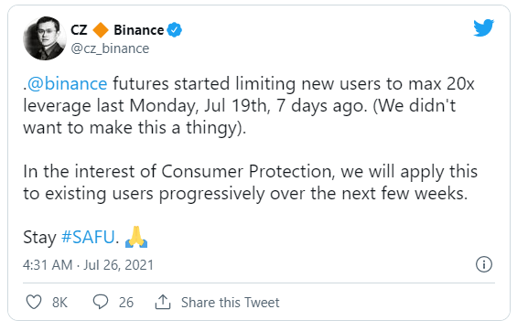Click the blue verified checkmark badge
528x331 pixels.
(175, 30)
